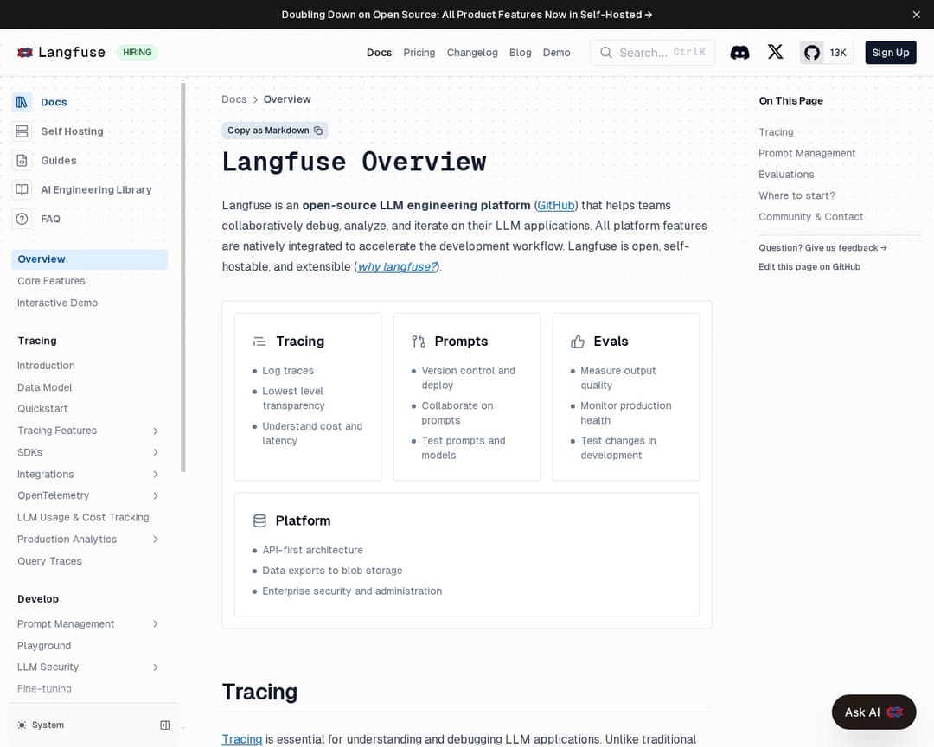Click the Guides document icon
Image resolution: width=934 pixels, height=747 pixels.
click(22, 160)
